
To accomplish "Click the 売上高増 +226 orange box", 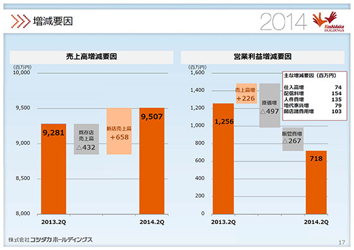I will (247, 93).
